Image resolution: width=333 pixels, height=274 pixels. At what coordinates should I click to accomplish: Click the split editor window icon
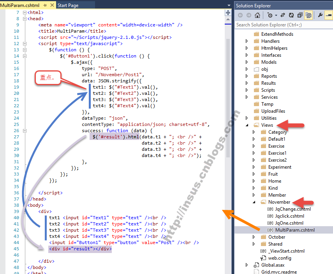pyautogui.click(x=228, y=13)
